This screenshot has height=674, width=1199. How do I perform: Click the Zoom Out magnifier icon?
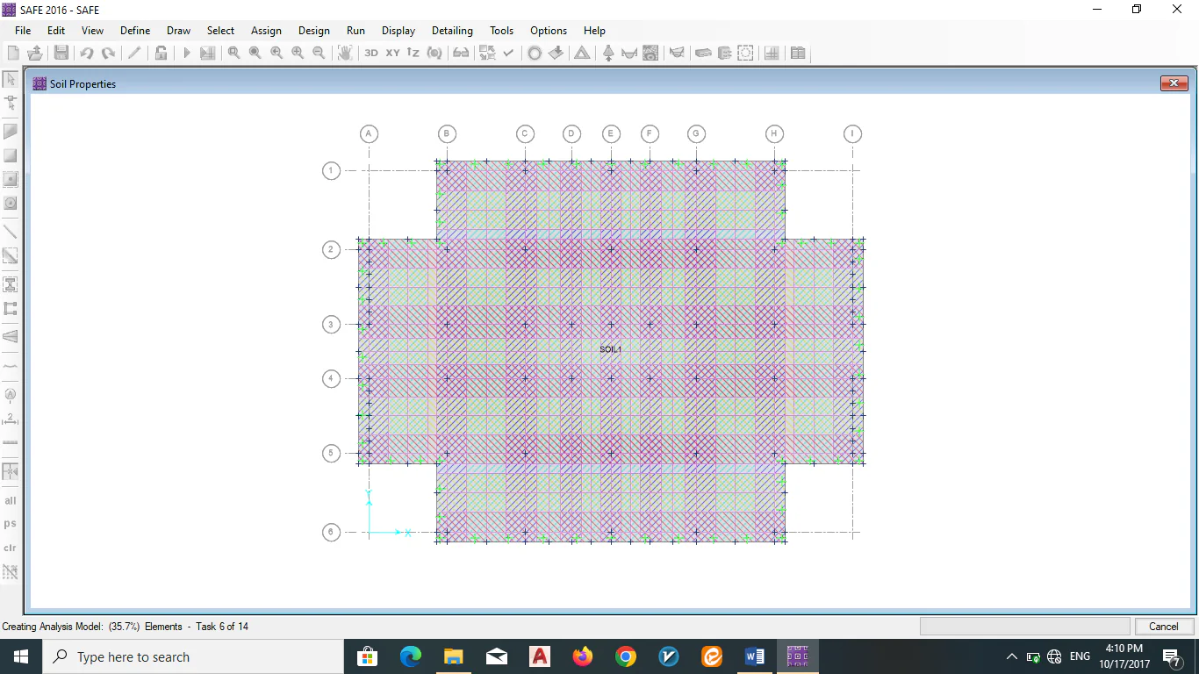[x=319, y=53]
